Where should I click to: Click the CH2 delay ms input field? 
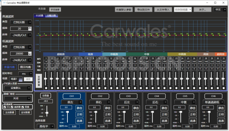102,126
